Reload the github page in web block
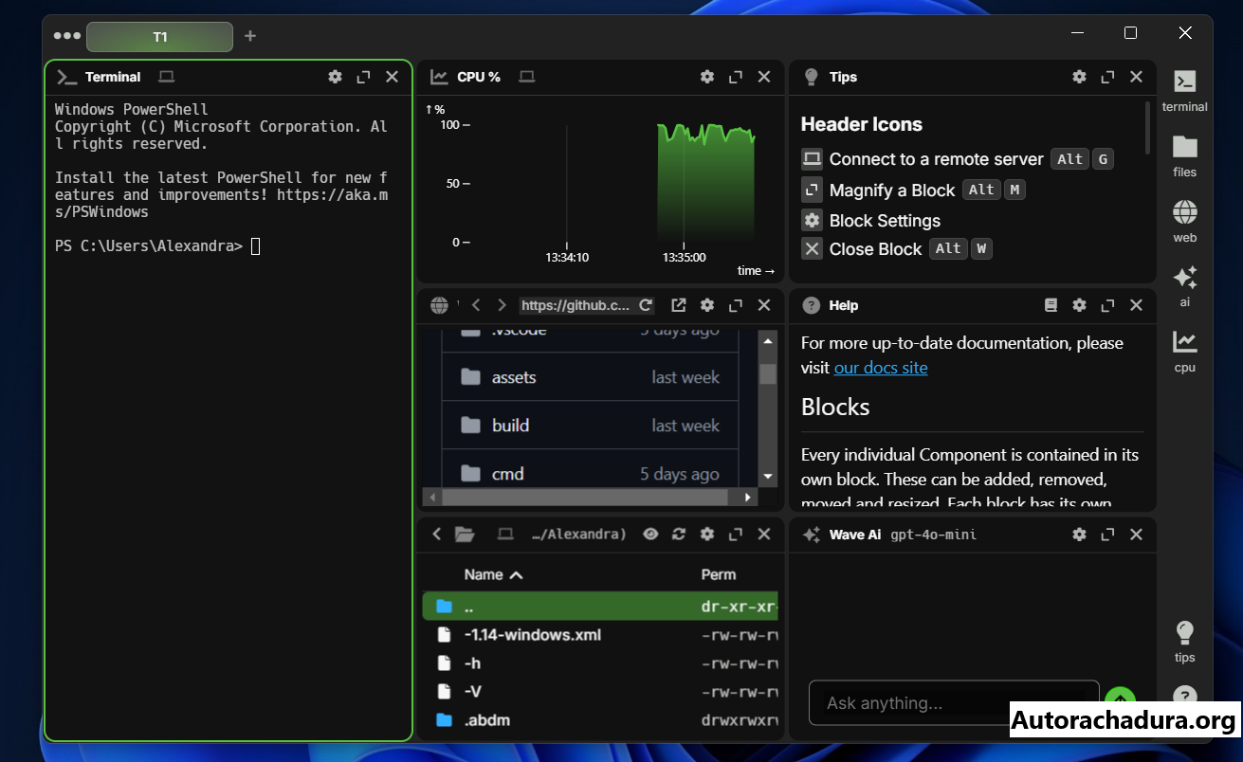Screen dimensions: 1243x762 [646, 305]
